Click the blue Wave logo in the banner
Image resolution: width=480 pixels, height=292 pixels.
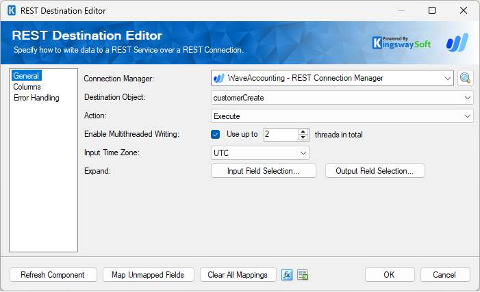[x=457, y=42]
